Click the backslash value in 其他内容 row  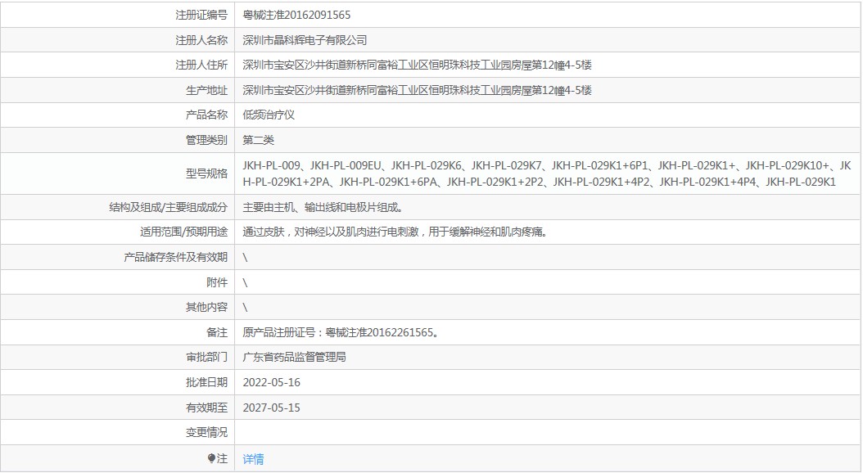(x=245, y=308)
